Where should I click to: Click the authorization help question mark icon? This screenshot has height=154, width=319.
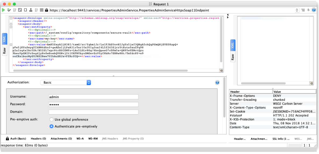pos(217,83)
